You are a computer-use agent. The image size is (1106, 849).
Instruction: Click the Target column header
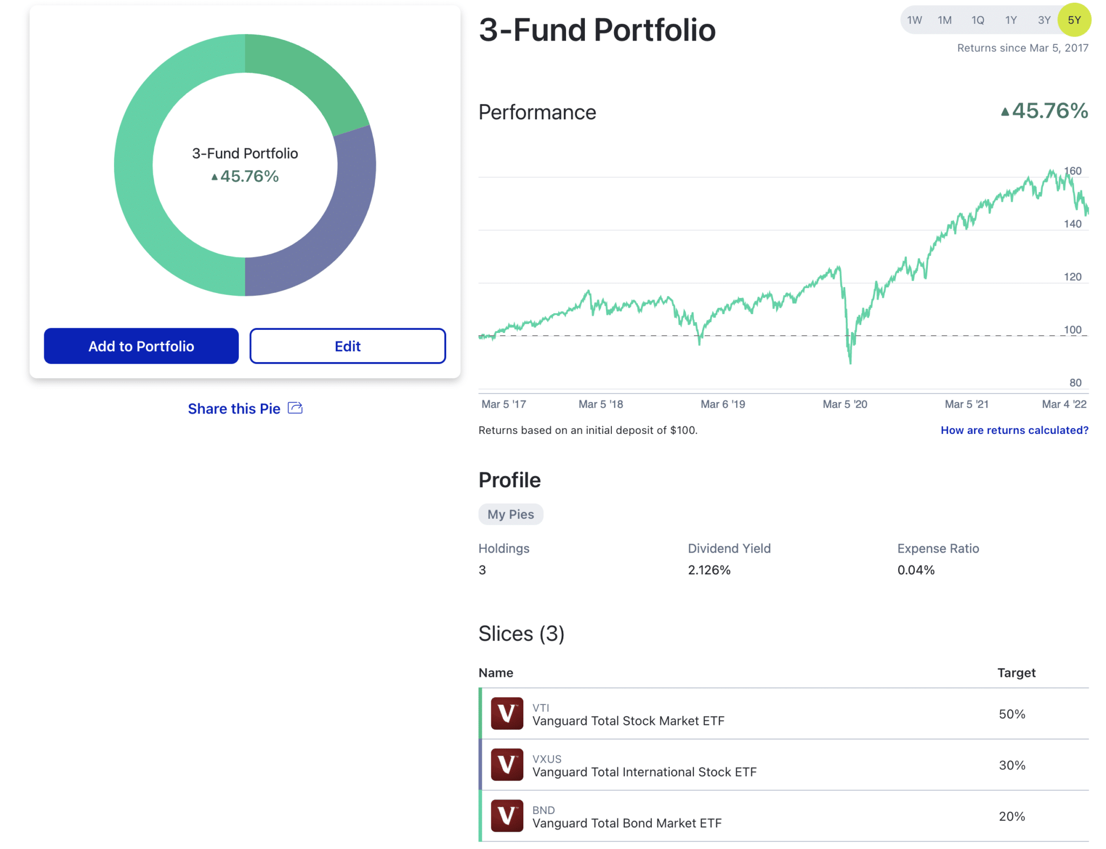[1016, 673]
